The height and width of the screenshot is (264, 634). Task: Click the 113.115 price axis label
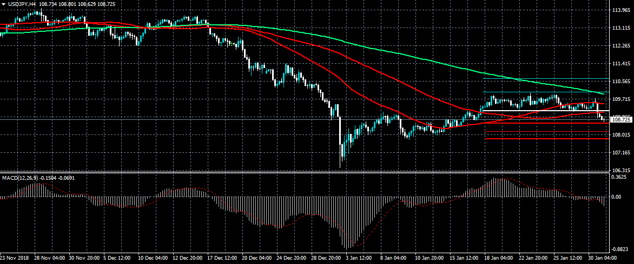click(x=620, y=28)
